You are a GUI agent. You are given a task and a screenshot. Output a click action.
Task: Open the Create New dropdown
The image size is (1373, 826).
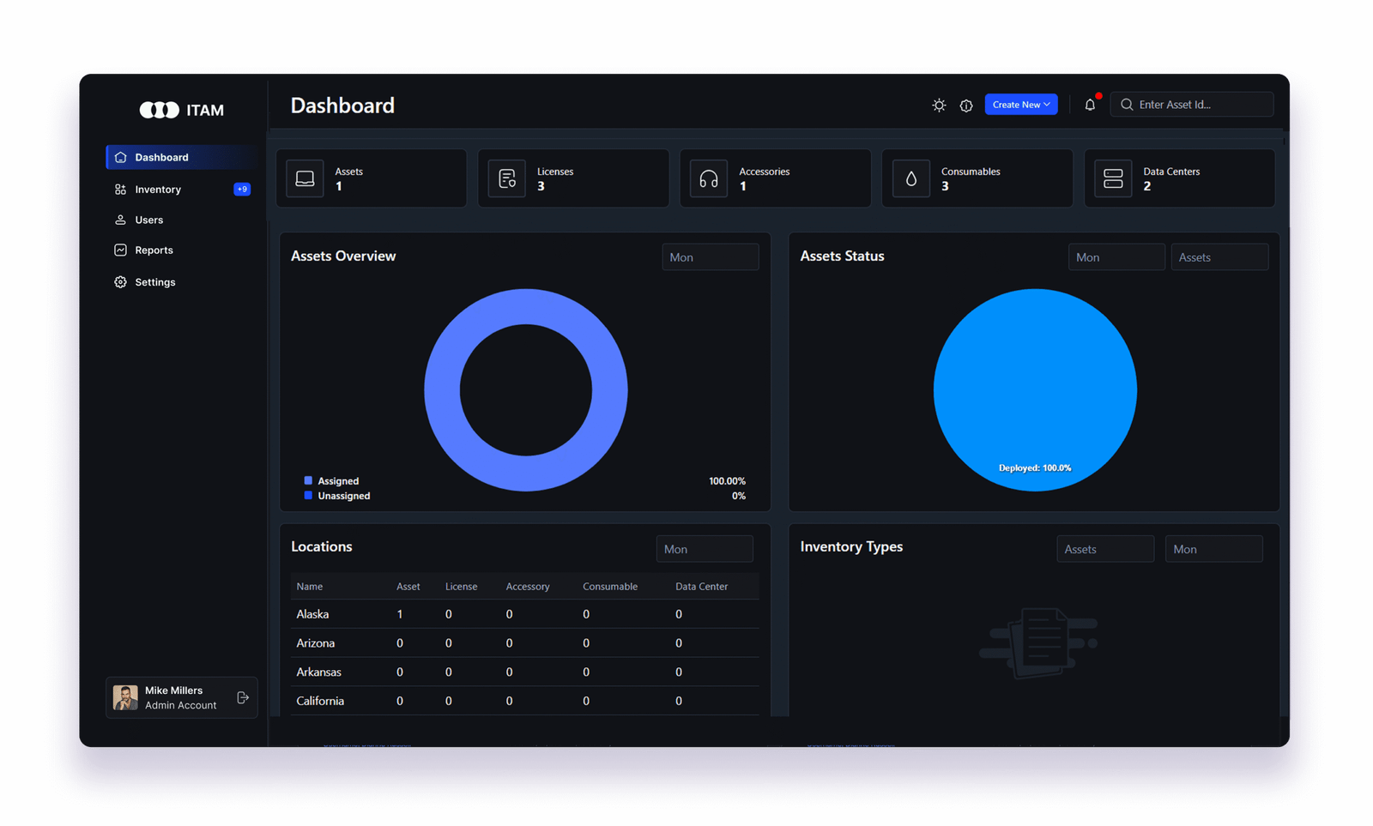(1020, 105)
